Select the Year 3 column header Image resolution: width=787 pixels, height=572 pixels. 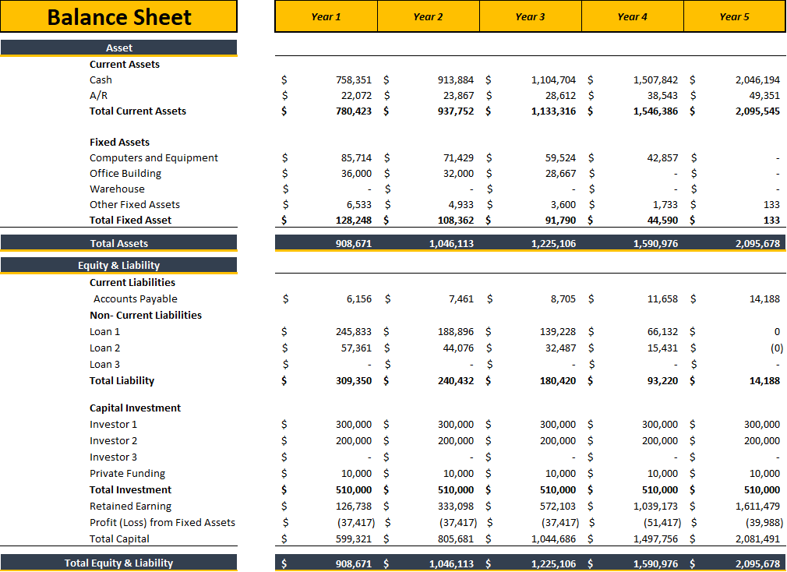pos(530,16)
